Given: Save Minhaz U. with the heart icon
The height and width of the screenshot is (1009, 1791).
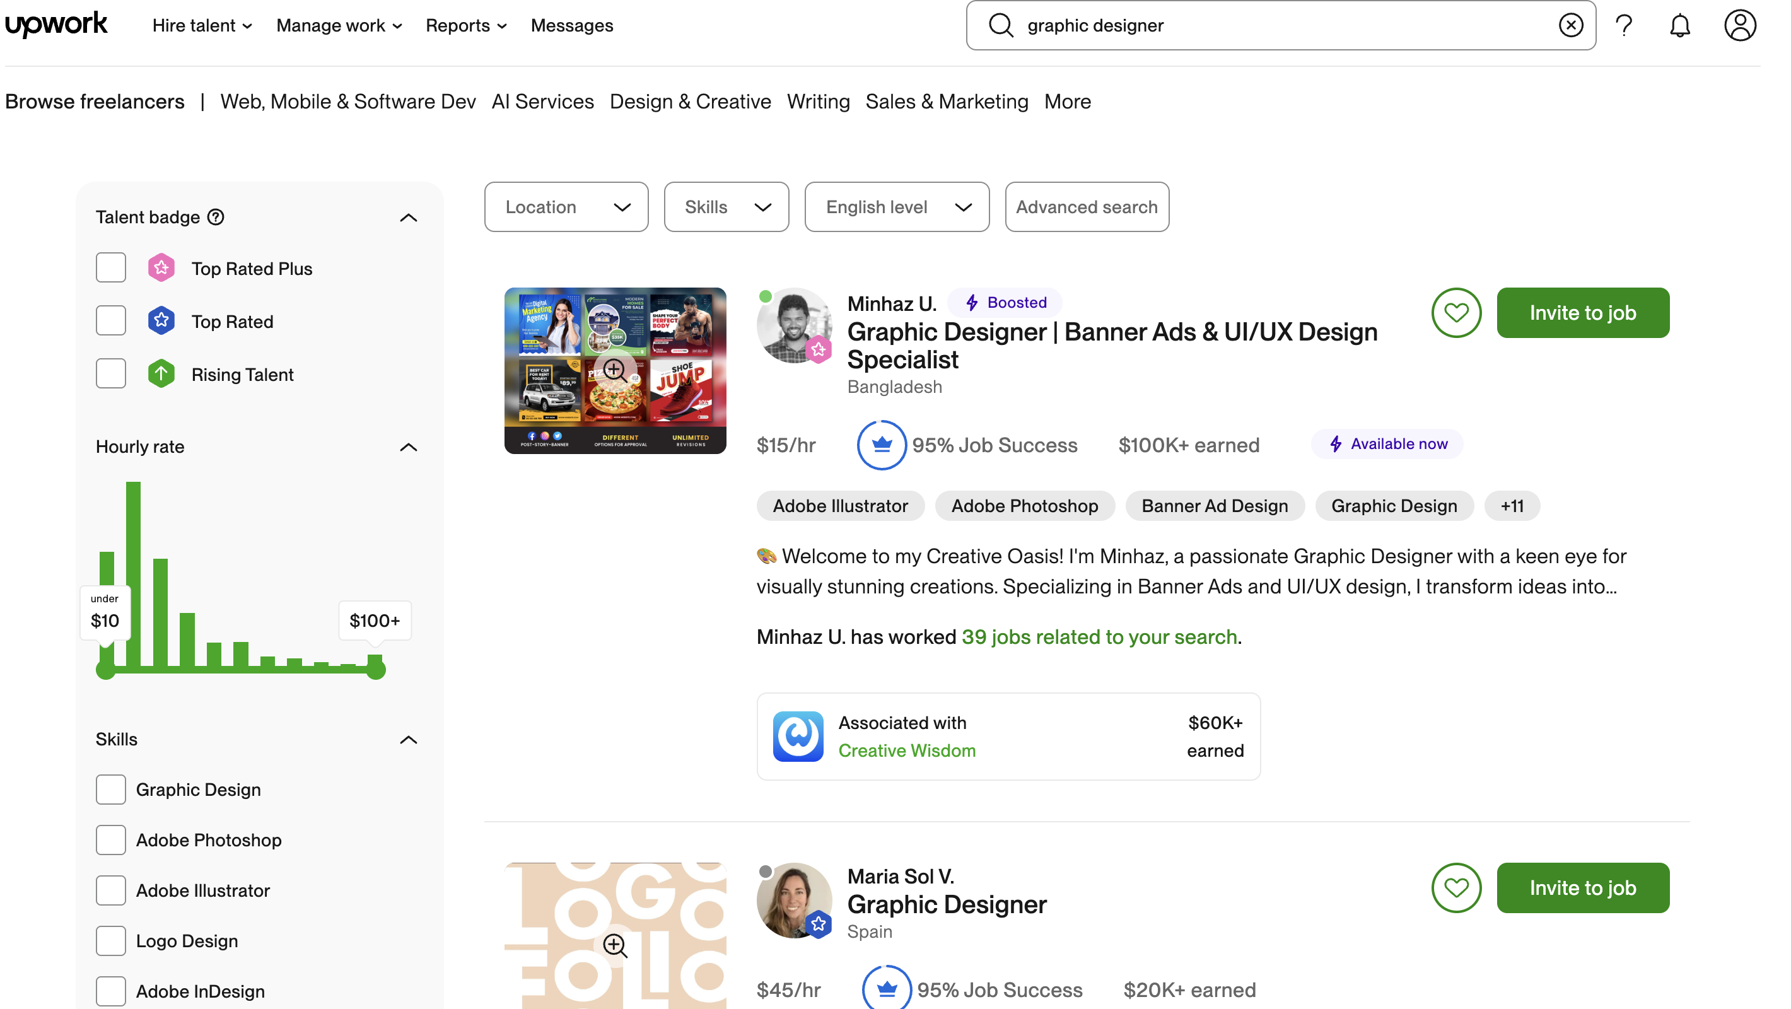Looking at the screenshot, I should click(1456, 313).
